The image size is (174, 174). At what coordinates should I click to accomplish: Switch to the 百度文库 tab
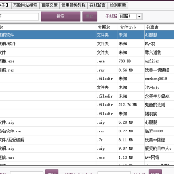point(49,5)
